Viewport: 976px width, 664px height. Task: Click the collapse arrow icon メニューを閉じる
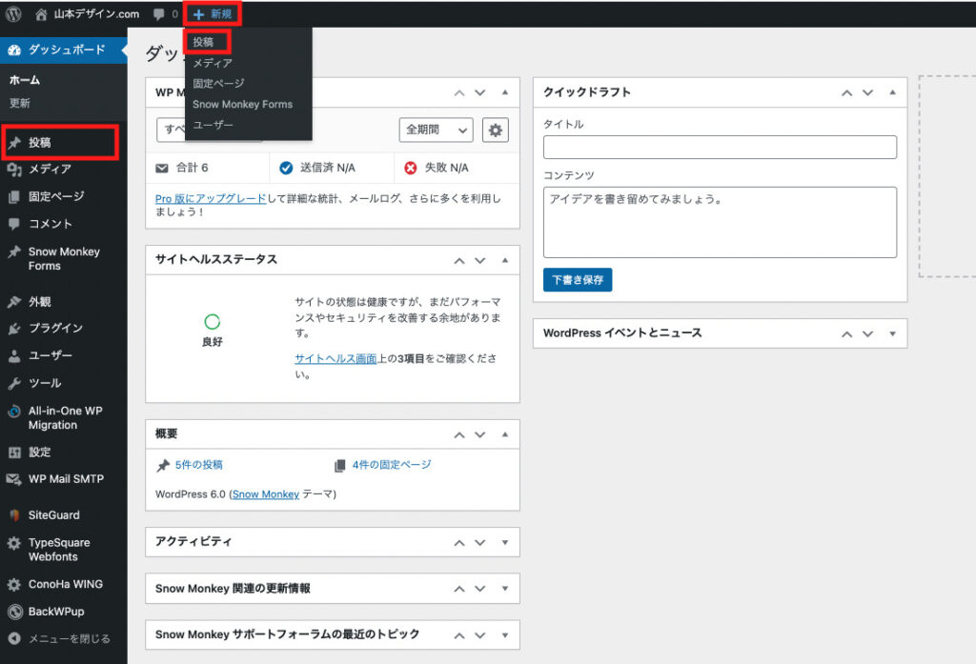coord(14,638)
